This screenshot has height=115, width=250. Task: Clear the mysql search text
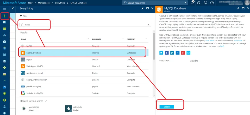(148, 25)
